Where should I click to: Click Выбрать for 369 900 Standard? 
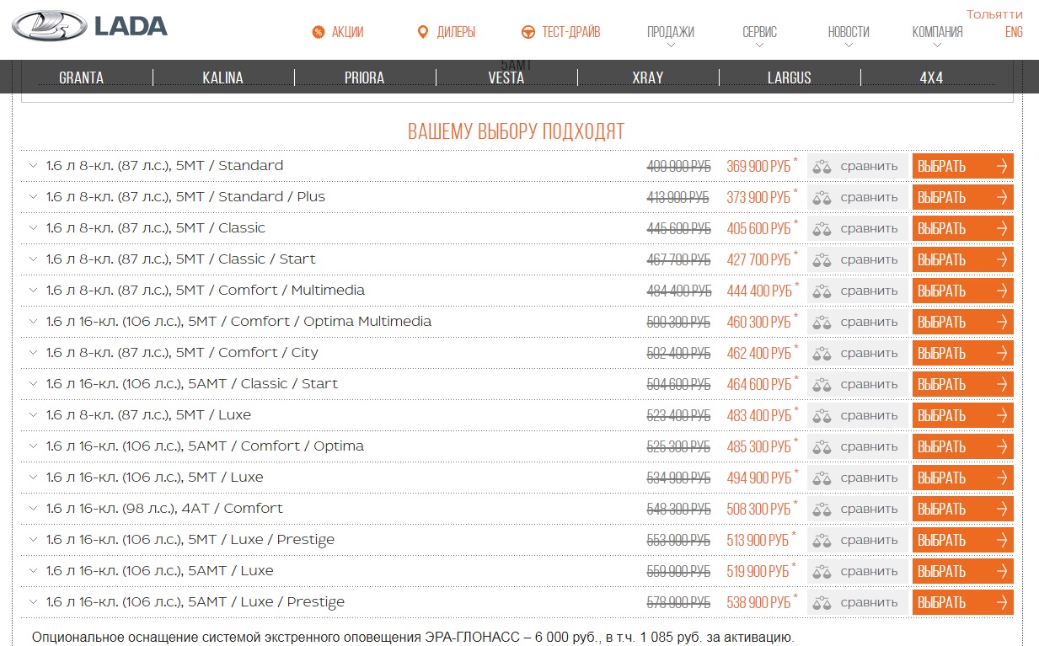[x=963, y=166]
